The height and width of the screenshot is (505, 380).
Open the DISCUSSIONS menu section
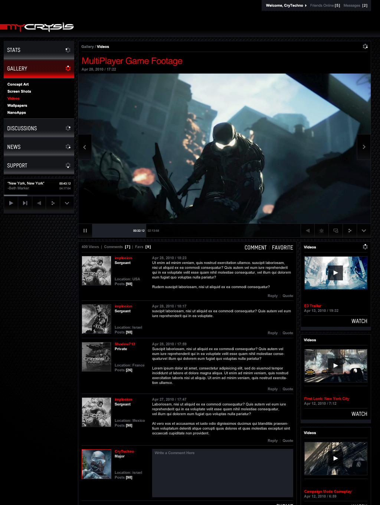(39, 128)
